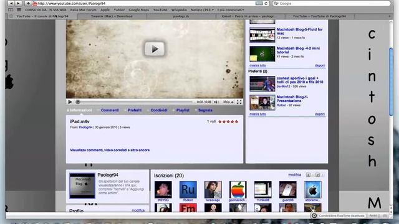Expand I più conosciuti bookmark menu
This screenshot has height=224, width=399.
(231, 10)
